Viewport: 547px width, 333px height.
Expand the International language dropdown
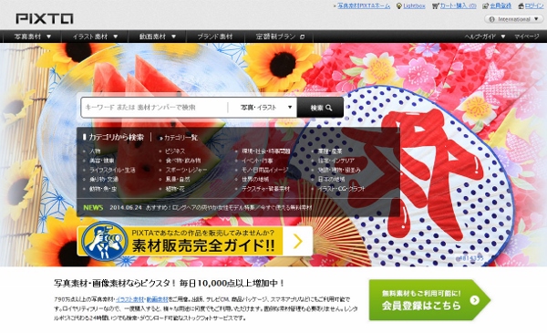click(x=513, y=19)
